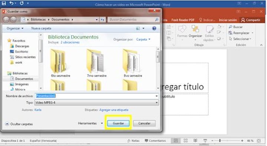Open the 6to semestre folder

60,63
